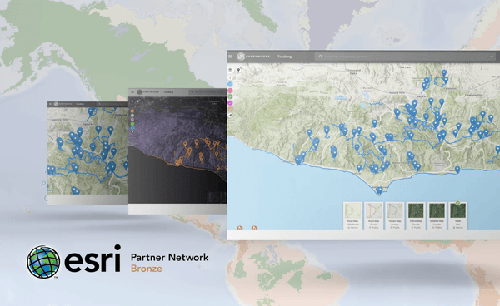
Task: Toggle pink circle layer in dark map window
Action: (x=132, y=120)
